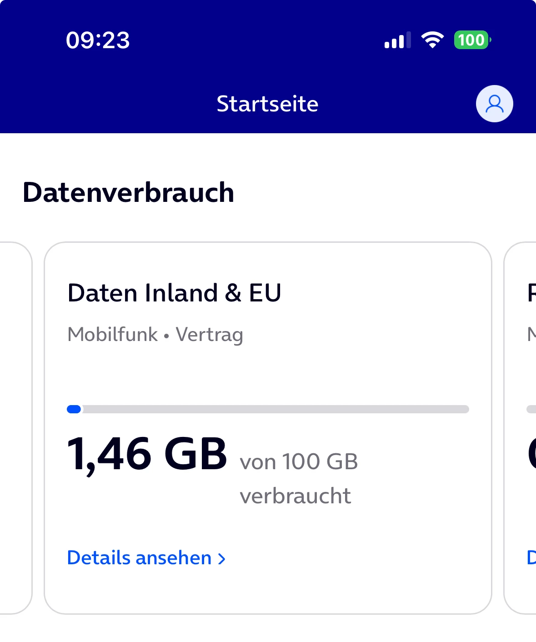Tap the Mobilfunk • Vertrag subtitle
Screen dimensions: 536x642
155,335
